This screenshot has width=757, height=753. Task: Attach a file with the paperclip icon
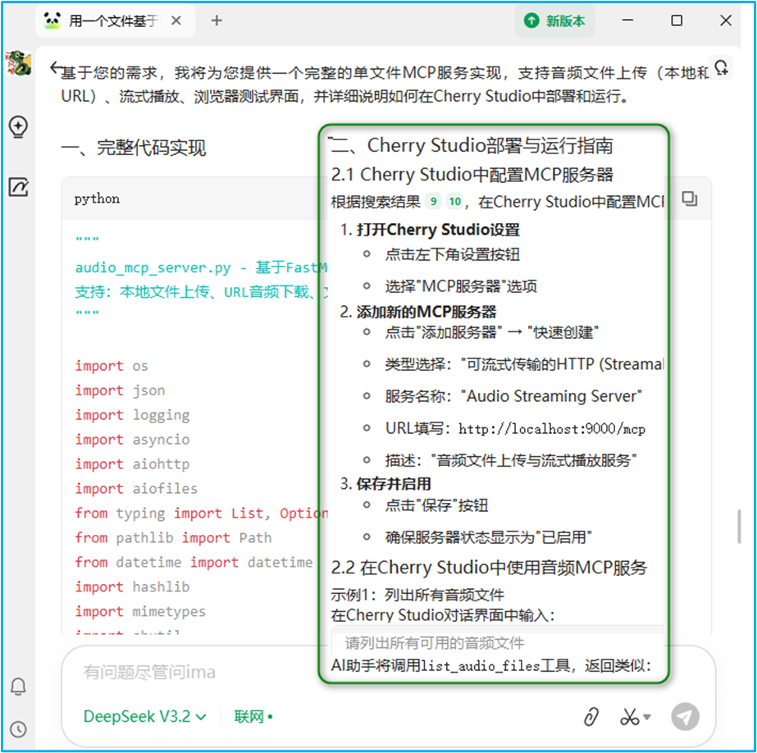point(591,717)
